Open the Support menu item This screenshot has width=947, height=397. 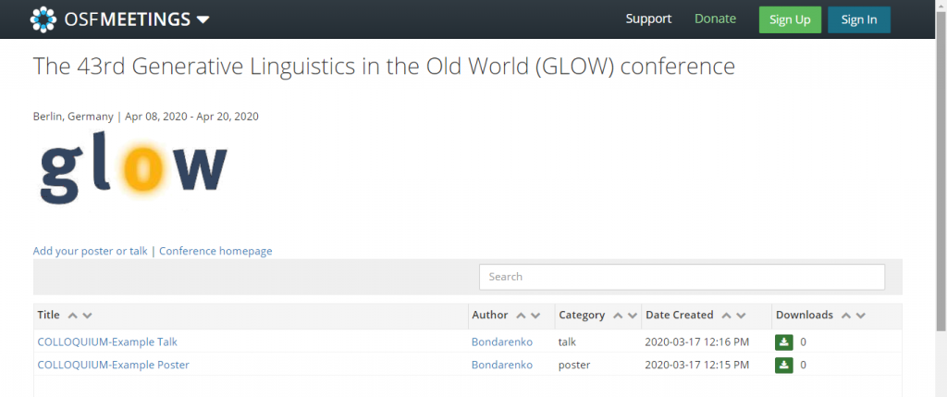pos(648,19)
